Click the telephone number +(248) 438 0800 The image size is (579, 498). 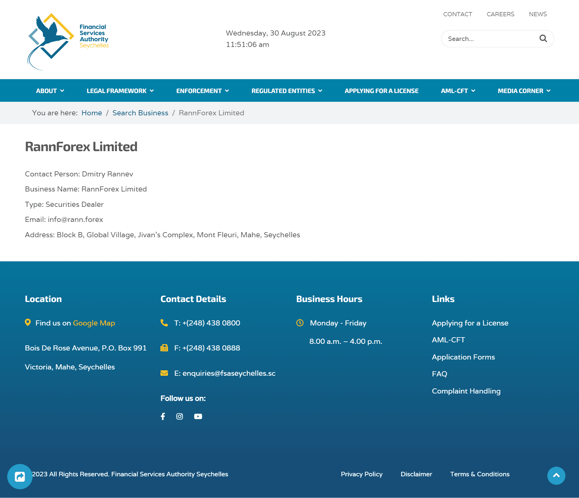tap(211, 323)
